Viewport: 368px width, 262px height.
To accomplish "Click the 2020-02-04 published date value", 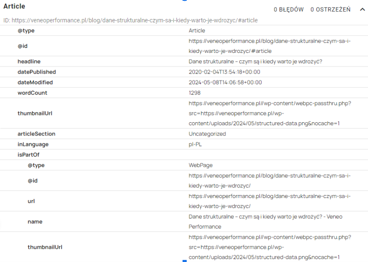I will [224, 72].
